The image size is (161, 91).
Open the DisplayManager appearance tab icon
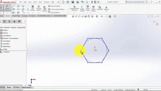[x=19, y=21]
